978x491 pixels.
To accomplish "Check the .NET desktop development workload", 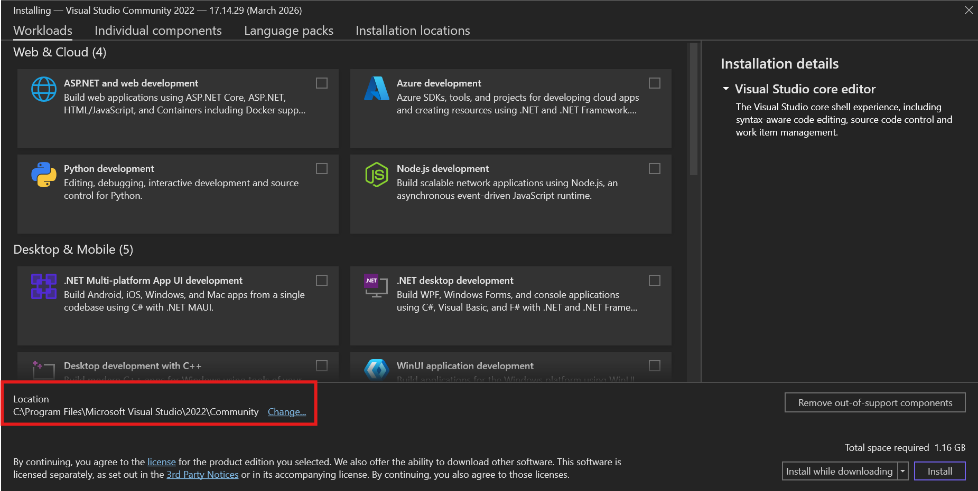I will coord(655,281).
